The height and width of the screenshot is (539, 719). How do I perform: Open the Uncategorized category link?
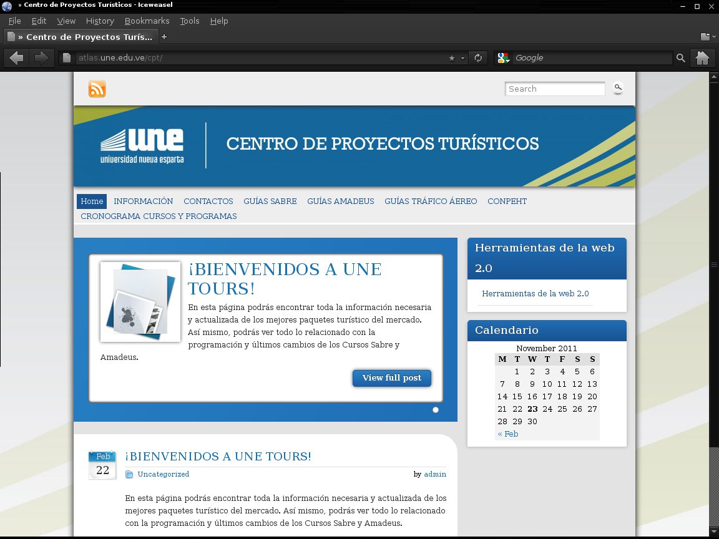pos(164,474)
